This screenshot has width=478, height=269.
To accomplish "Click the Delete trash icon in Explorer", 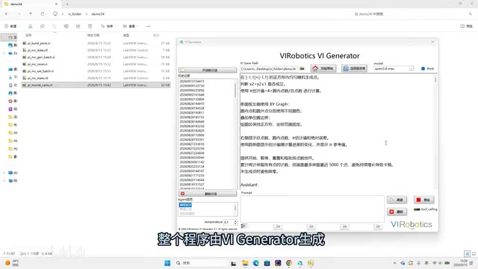I will pos(90,26).
